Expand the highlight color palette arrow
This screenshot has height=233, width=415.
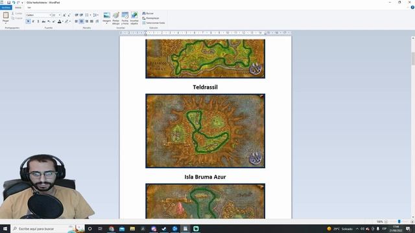(70, 21)
